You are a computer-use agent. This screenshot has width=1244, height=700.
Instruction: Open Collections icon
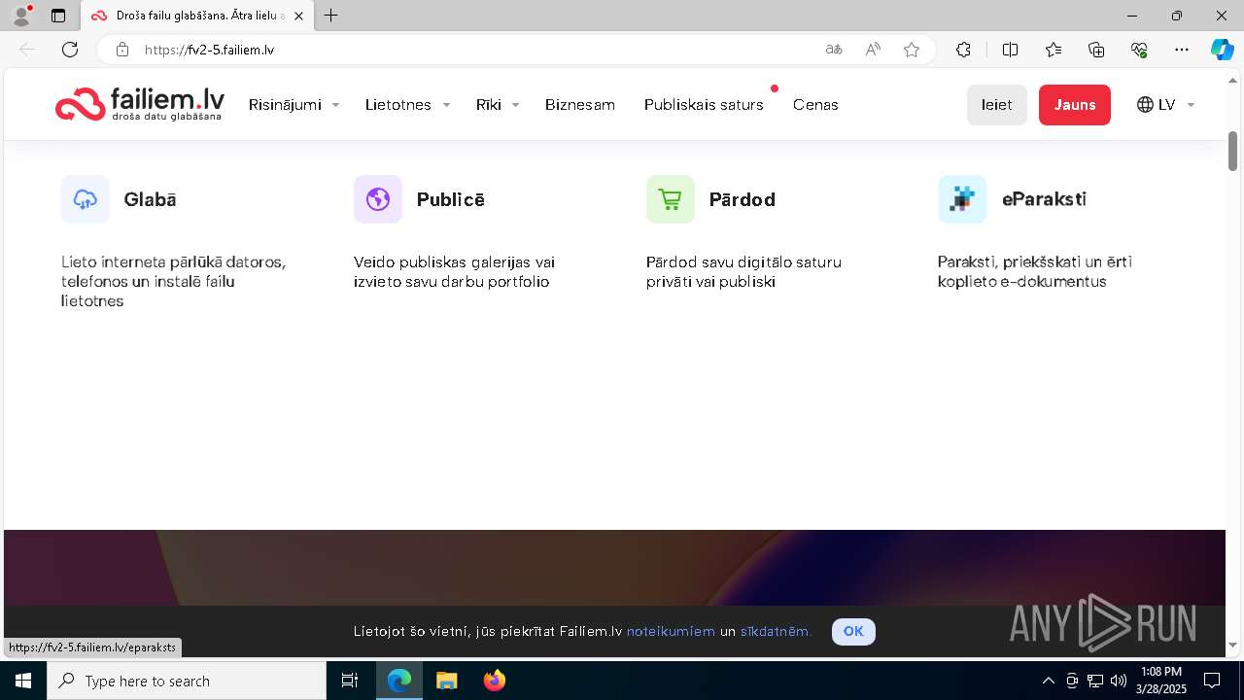tap(1096, 50)
